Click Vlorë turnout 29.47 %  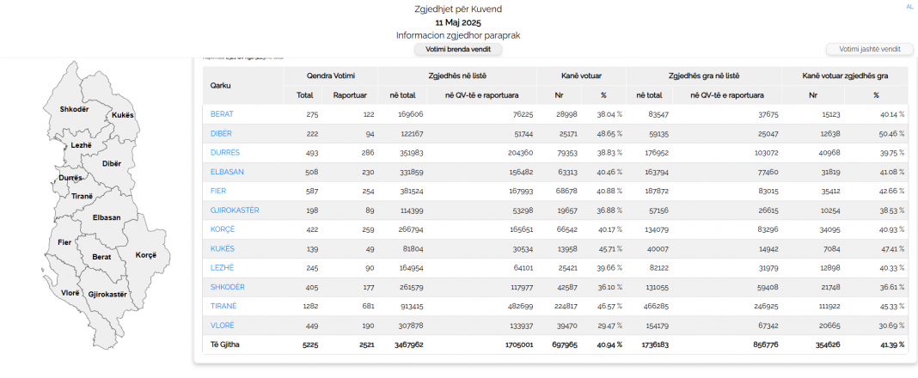tap(609, 326)
